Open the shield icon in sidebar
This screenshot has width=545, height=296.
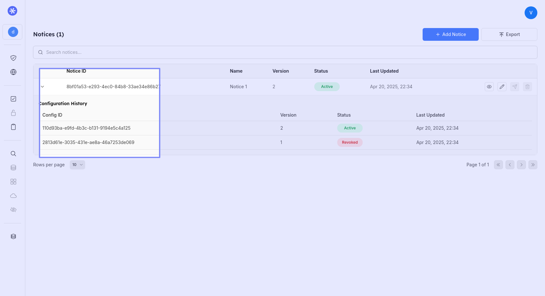[13, 58]
